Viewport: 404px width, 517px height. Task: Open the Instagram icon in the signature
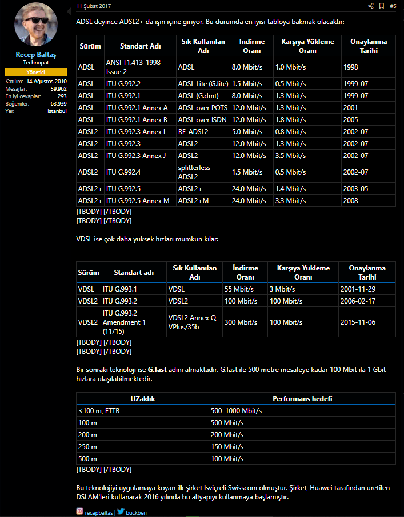(79, 511)
